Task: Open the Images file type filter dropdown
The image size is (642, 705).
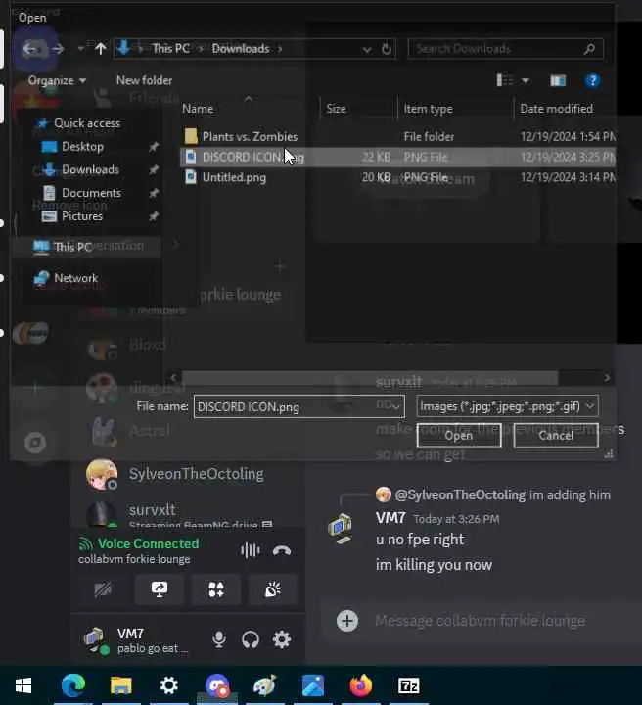Action: coord(507,406)
